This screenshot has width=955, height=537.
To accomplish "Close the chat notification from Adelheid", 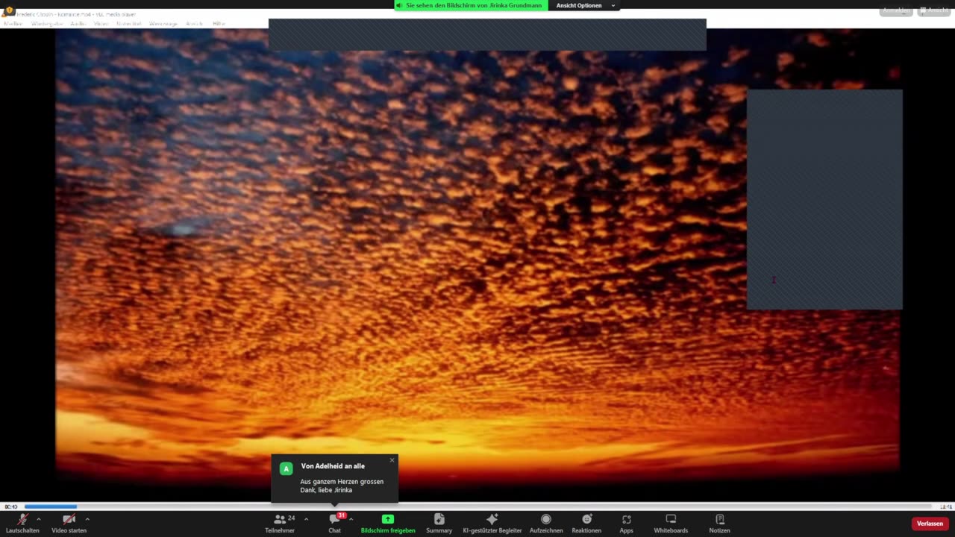I will point(392,460).
